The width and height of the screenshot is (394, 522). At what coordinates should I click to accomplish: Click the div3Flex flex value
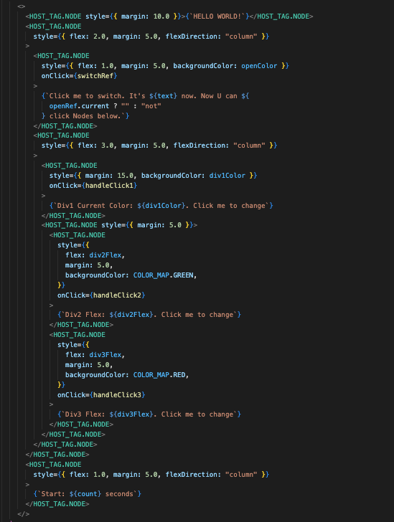[x=105, y=355]
